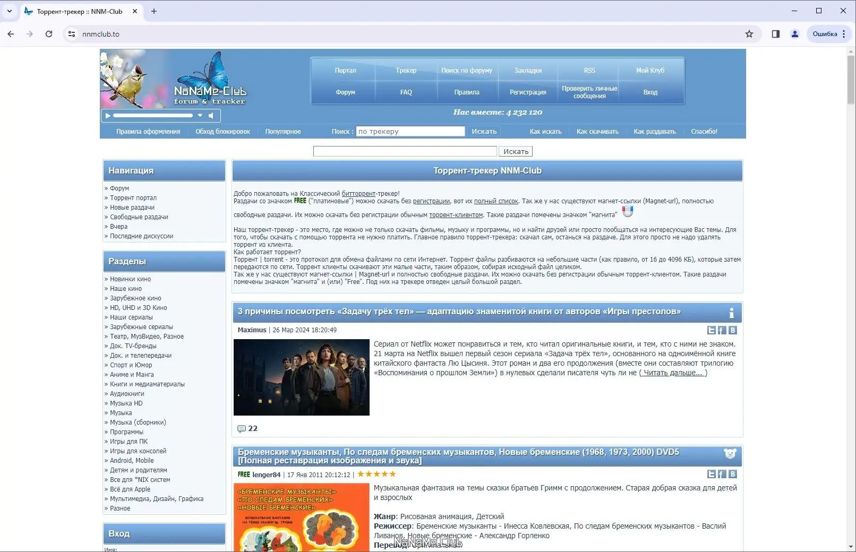Follow the Читать дальше link
This screenshot has width=856, height=552.
coord(673,373)
